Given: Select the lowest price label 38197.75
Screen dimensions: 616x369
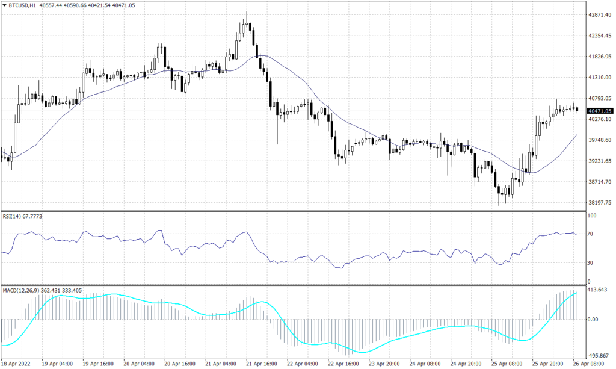Looking at the screenshot, I should coord(599,202).
